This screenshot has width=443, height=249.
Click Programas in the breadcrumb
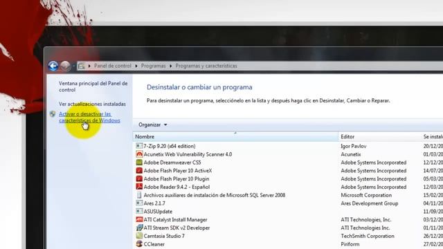point(154,66)
